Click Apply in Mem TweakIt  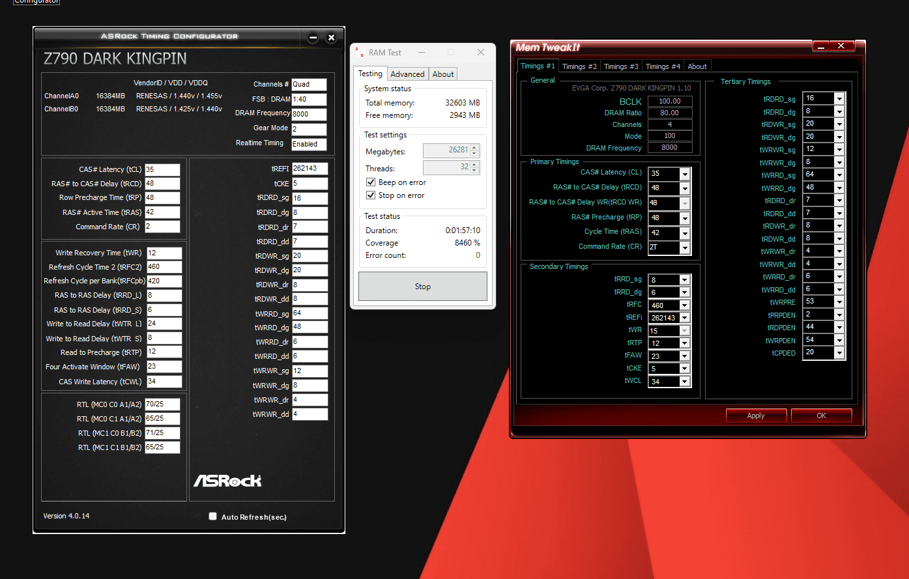point(756,416)
